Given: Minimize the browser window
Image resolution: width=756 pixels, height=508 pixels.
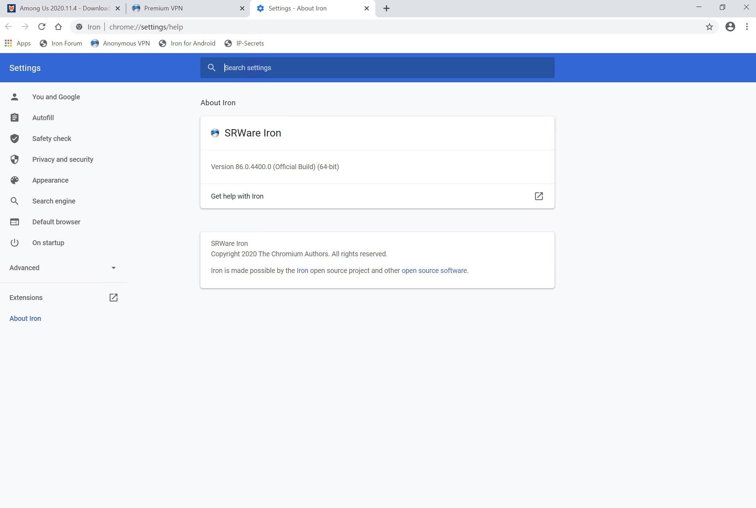Looking at the screenshot, I should [699, 7].
